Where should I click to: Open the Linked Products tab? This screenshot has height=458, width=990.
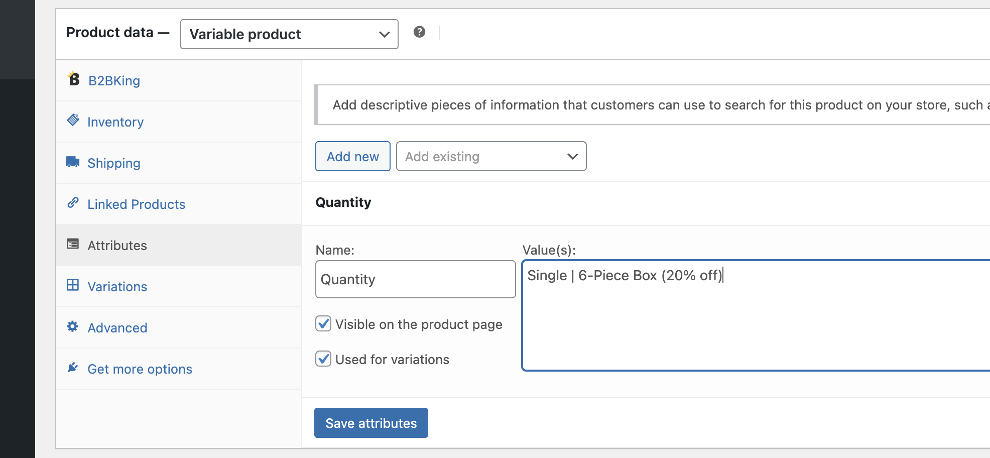(179, 204)
